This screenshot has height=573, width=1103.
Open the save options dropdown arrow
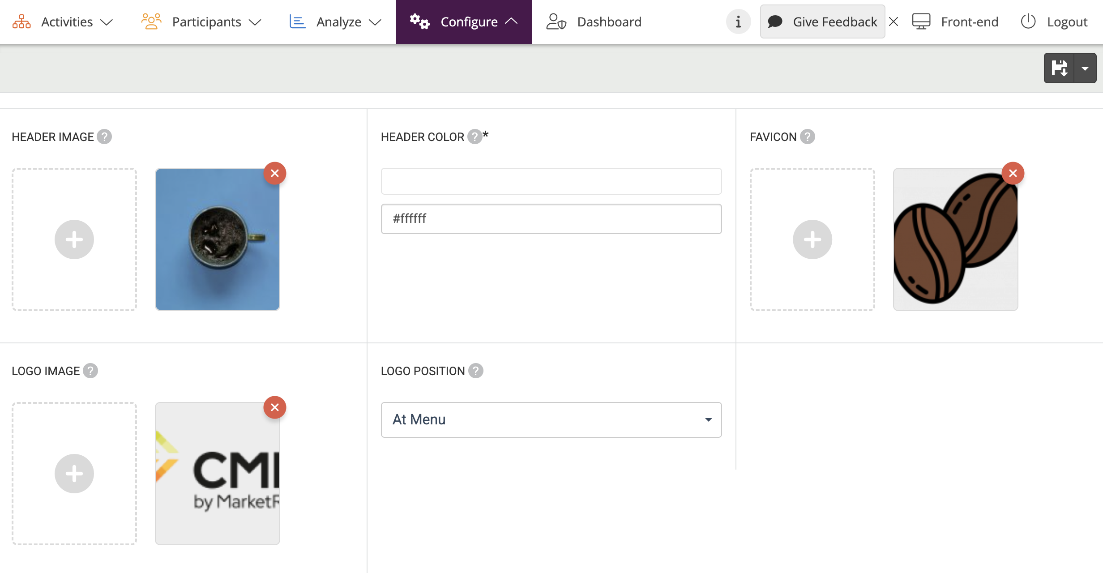[1085, 68]
